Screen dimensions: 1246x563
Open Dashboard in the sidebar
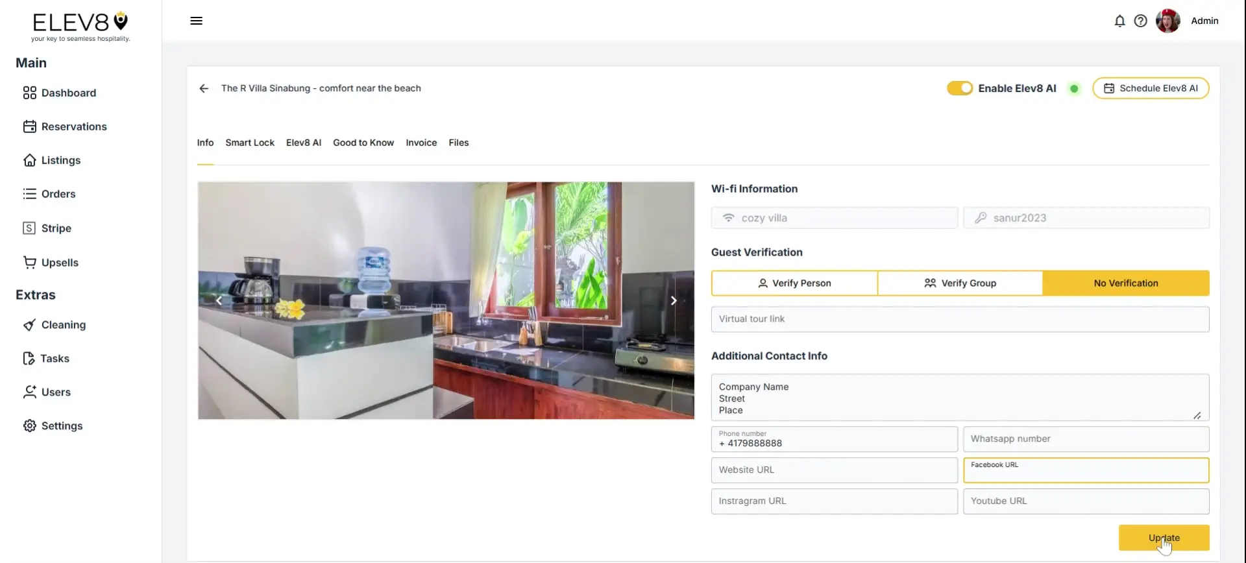pos(60,93)
